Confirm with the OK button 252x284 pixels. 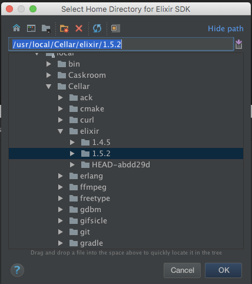tap(224, 270)
